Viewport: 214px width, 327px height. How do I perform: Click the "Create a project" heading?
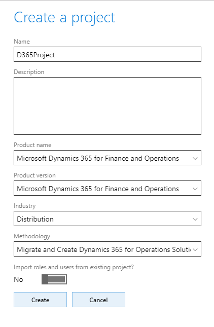pyautogui.click(x=64, y=18)
